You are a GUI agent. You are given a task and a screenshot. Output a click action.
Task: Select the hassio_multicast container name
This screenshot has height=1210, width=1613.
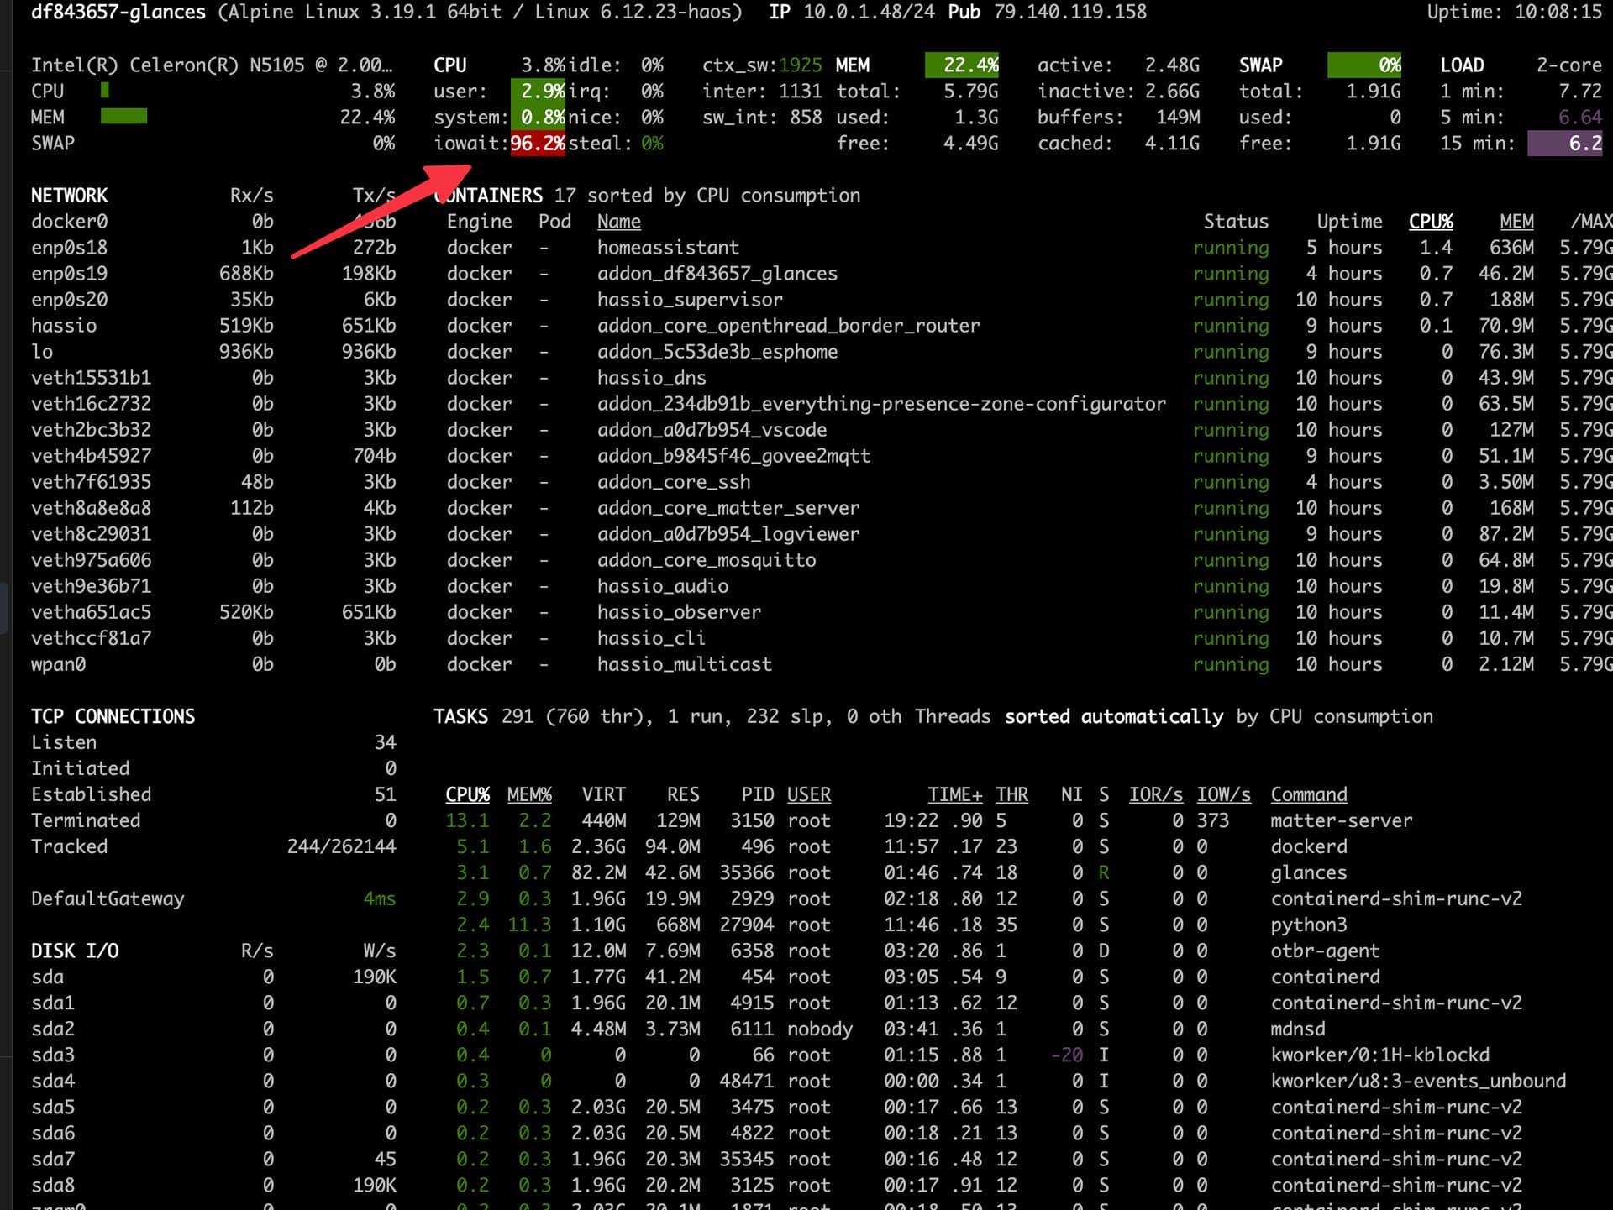[x=685, y=664]
